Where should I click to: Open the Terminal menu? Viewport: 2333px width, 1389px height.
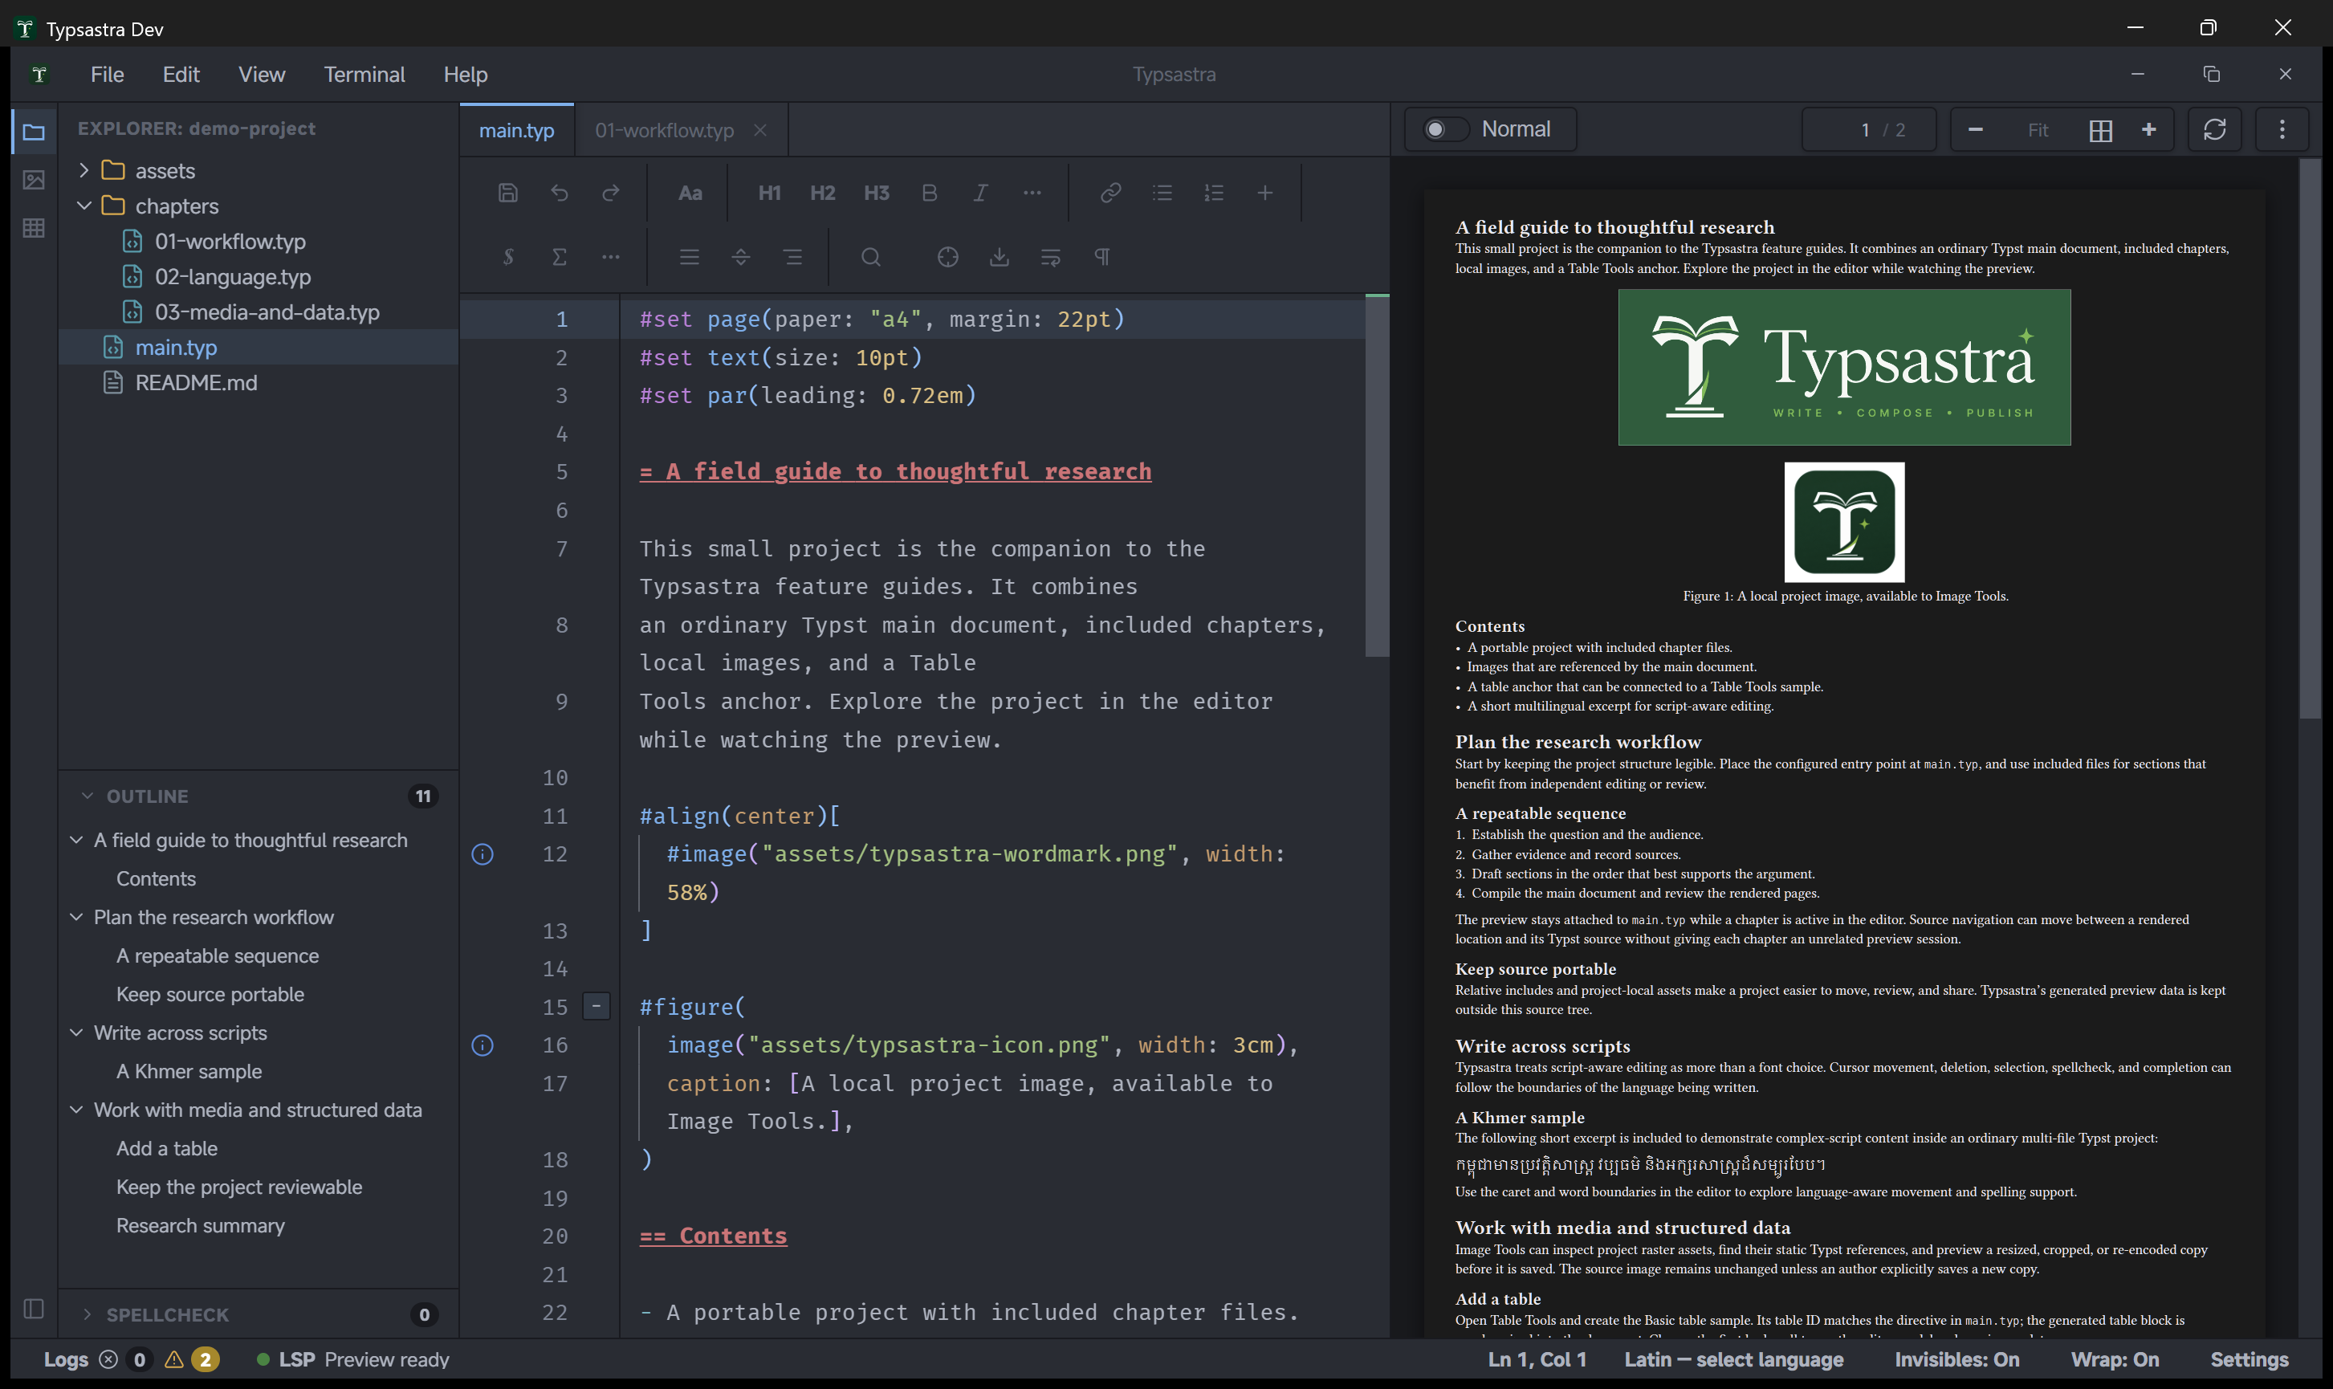tap(364, 74)
